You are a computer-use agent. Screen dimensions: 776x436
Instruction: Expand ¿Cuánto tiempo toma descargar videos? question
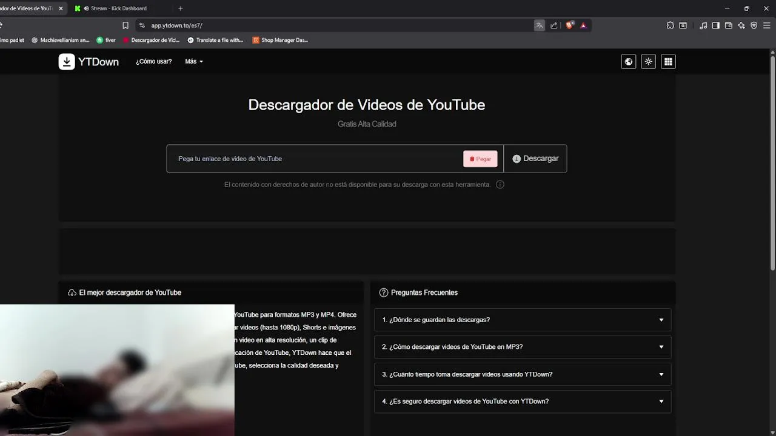coord(523,374)
